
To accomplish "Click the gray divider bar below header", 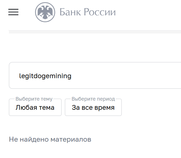I will pyautogui.click(x=95, y=32).
